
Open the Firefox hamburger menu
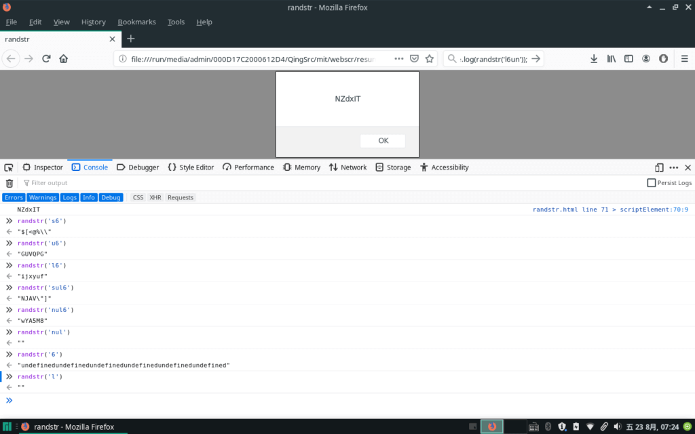684,59
